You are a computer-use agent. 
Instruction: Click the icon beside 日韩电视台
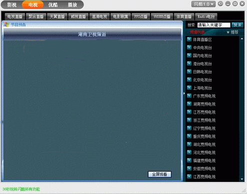(189, 71)
